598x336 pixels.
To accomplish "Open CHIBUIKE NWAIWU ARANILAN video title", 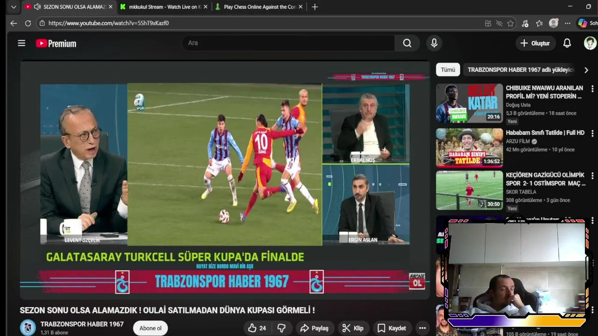I will click(x=545, y=92).
